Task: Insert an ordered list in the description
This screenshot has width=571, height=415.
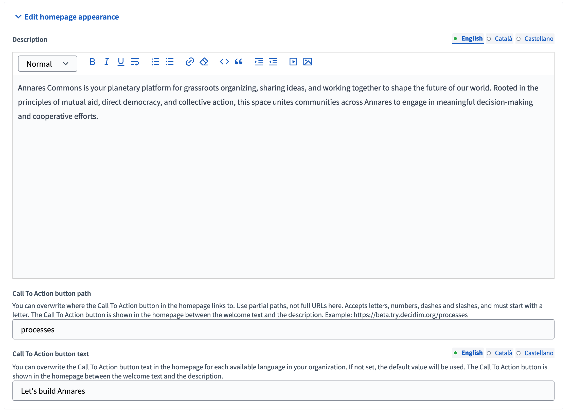Action: point(155,62)
